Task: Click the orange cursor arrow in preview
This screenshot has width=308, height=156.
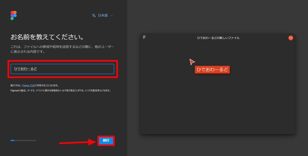Action: coord(192,62)
